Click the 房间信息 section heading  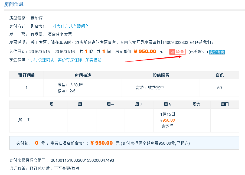pyautogui.click(x=14, y=4)
